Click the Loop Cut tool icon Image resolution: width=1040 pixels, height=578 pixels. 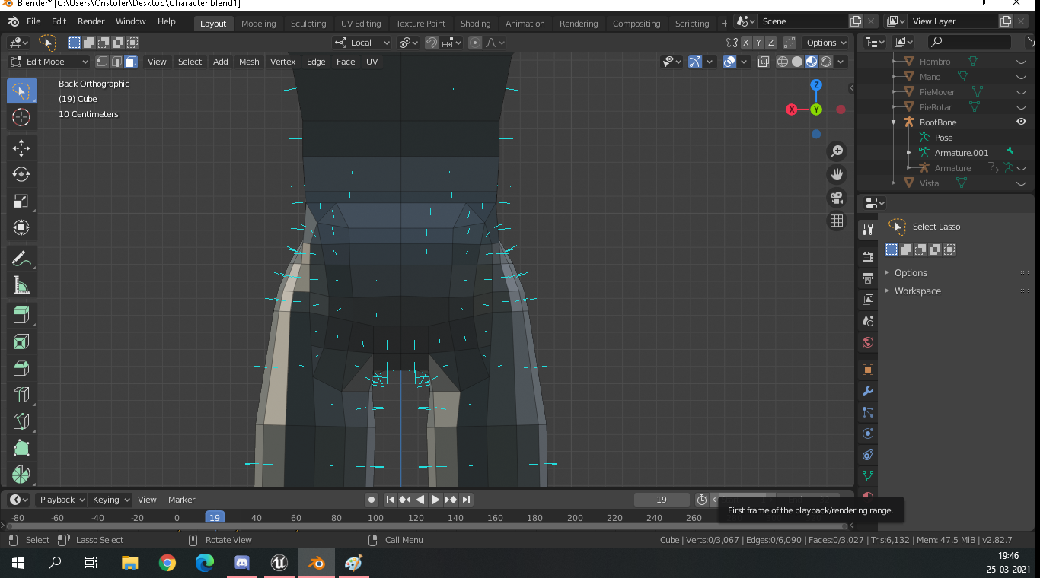21,395
